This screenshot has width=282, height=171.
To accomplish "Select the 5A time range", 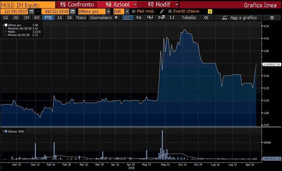I will click(69, 18).
